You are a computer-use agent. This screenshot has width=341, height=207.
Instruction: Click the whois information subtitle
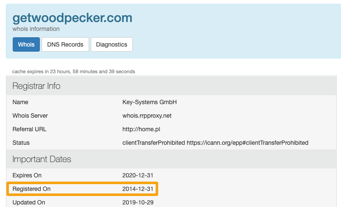click(x=36, y=29)
